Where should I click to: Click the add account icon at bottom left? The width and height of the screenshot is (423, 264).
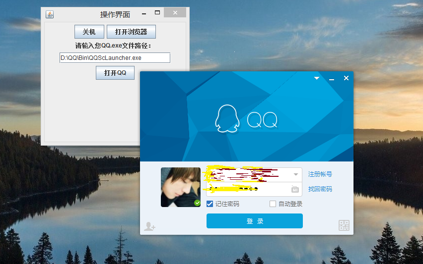click(x=149, y=226)
